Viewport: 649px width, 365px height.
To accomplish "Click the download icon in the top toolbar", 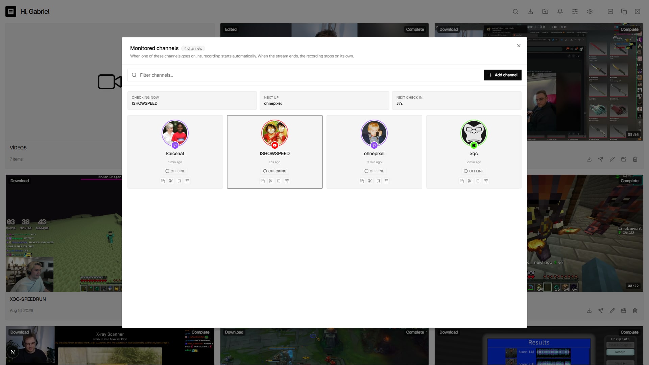I will point(530,11).
